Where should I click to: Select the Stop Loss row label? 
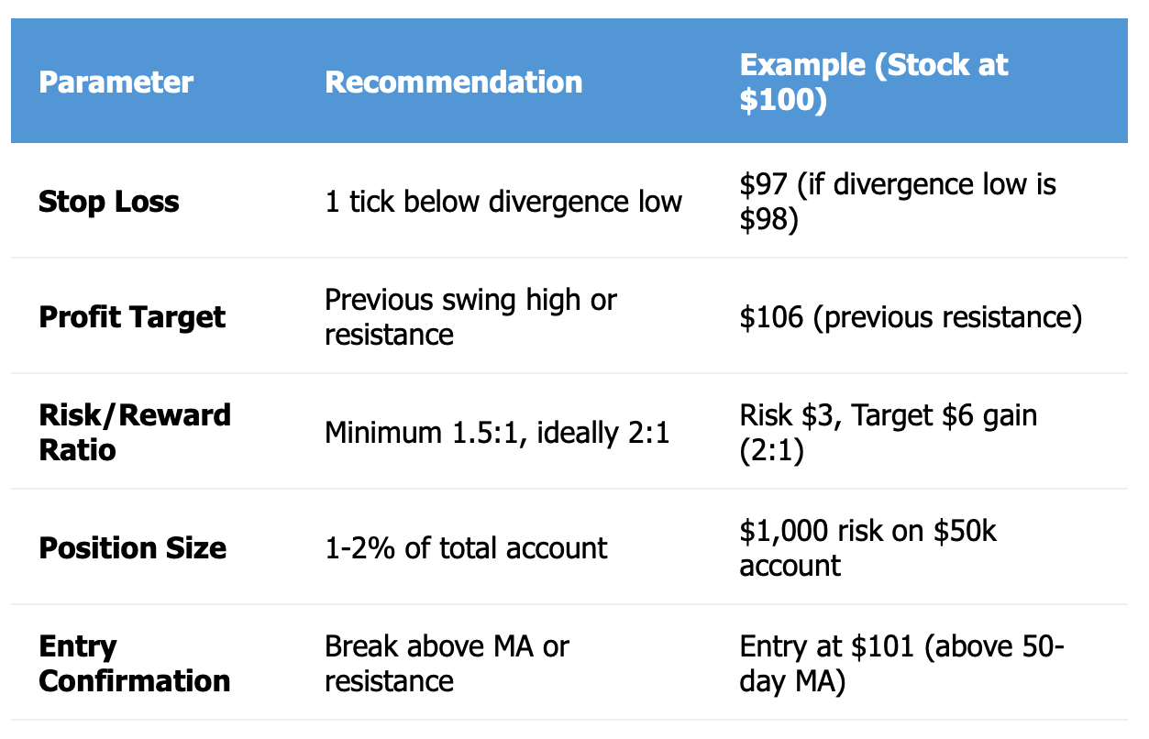(108, 202)
